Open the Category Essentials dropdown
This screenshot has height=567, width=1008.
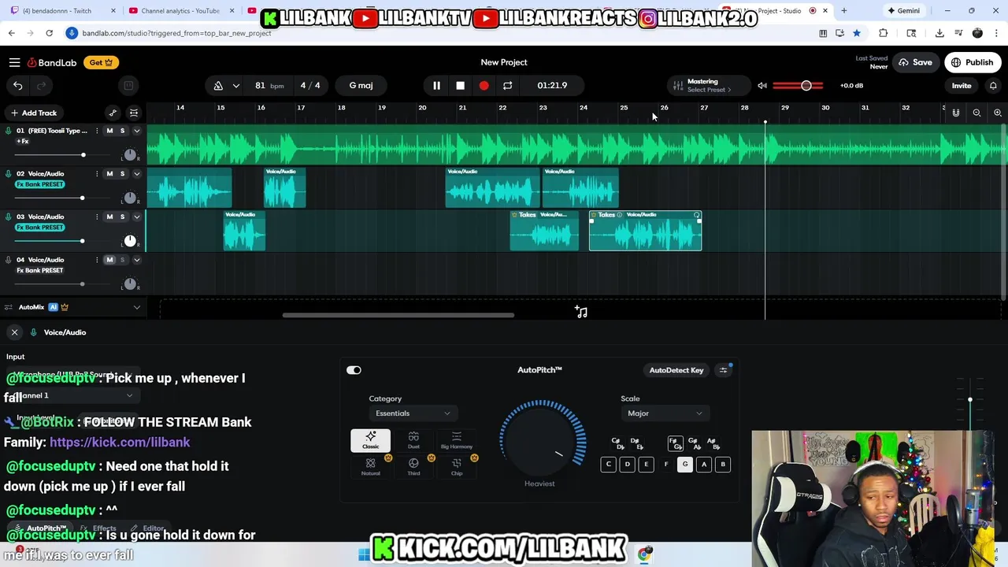click(413, 413)
